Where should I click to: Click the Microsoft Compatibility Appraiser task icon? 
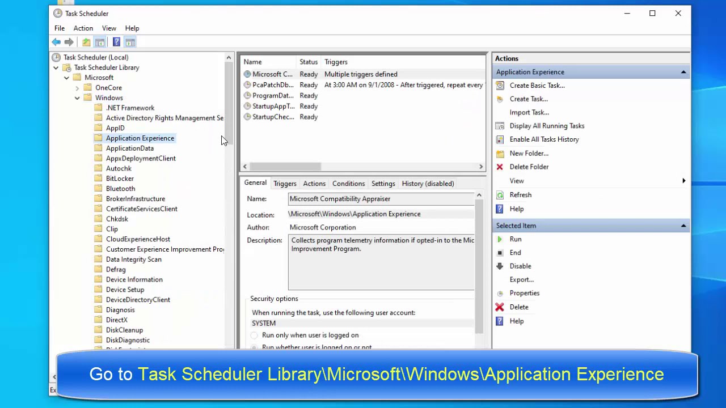click(247, 74)
